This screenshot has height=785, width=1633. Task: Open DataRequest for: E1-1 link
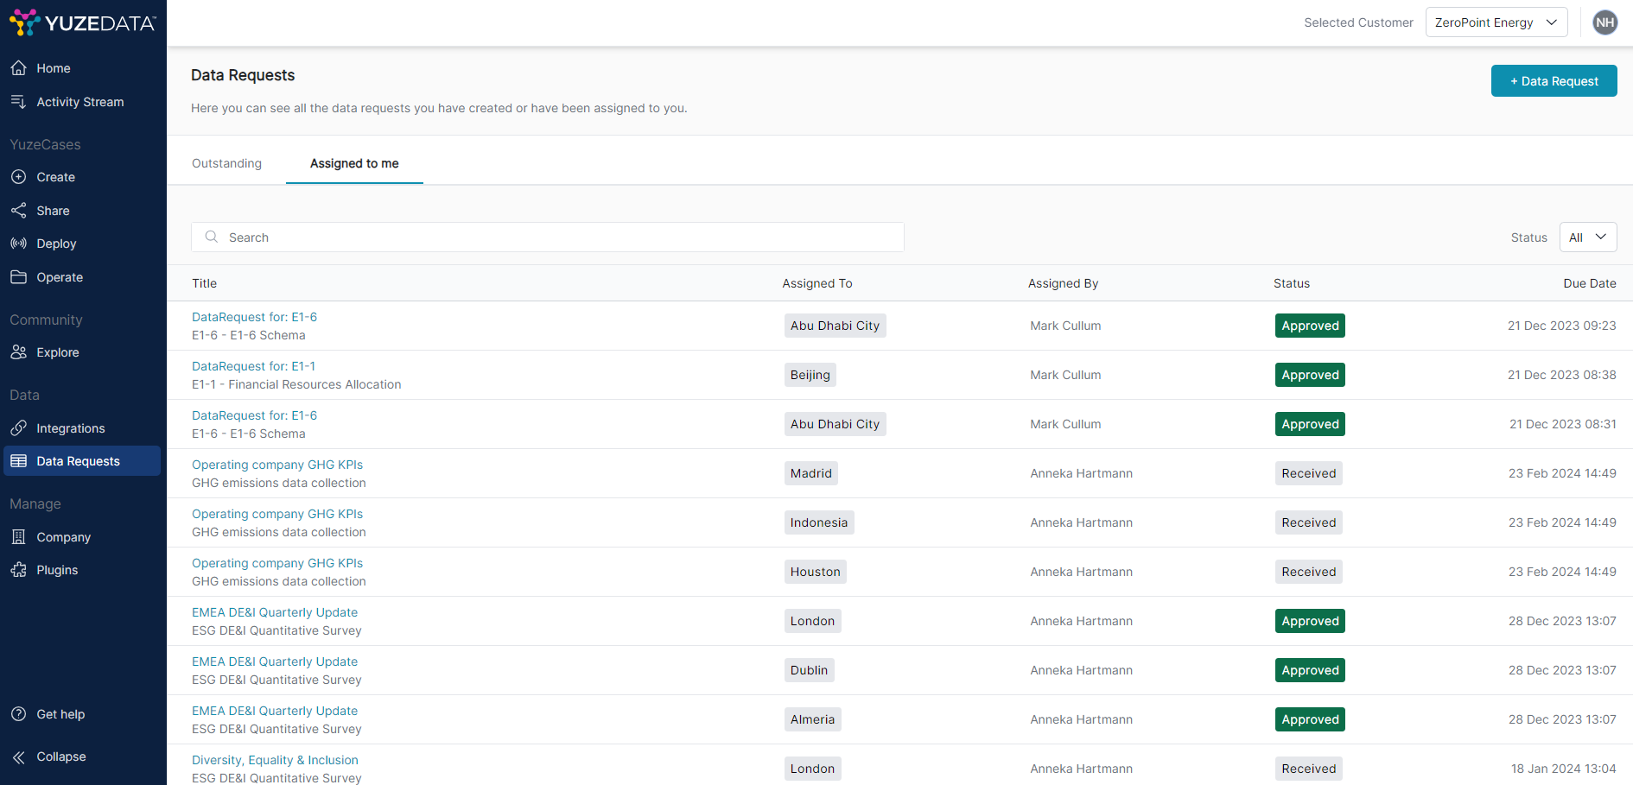tap(253, 366)
